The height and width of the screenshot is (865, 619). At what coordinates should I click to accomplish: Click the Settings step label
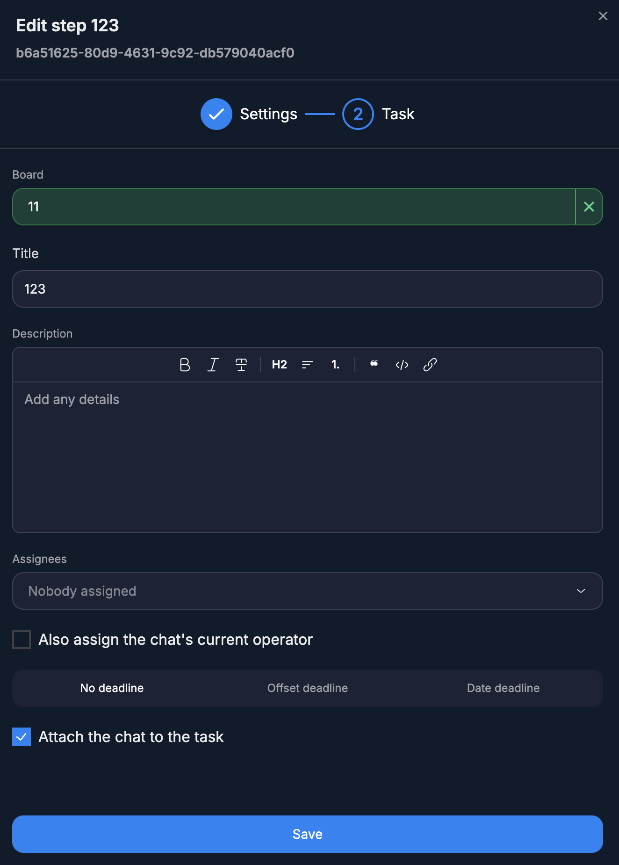click(x=269, y=114)
